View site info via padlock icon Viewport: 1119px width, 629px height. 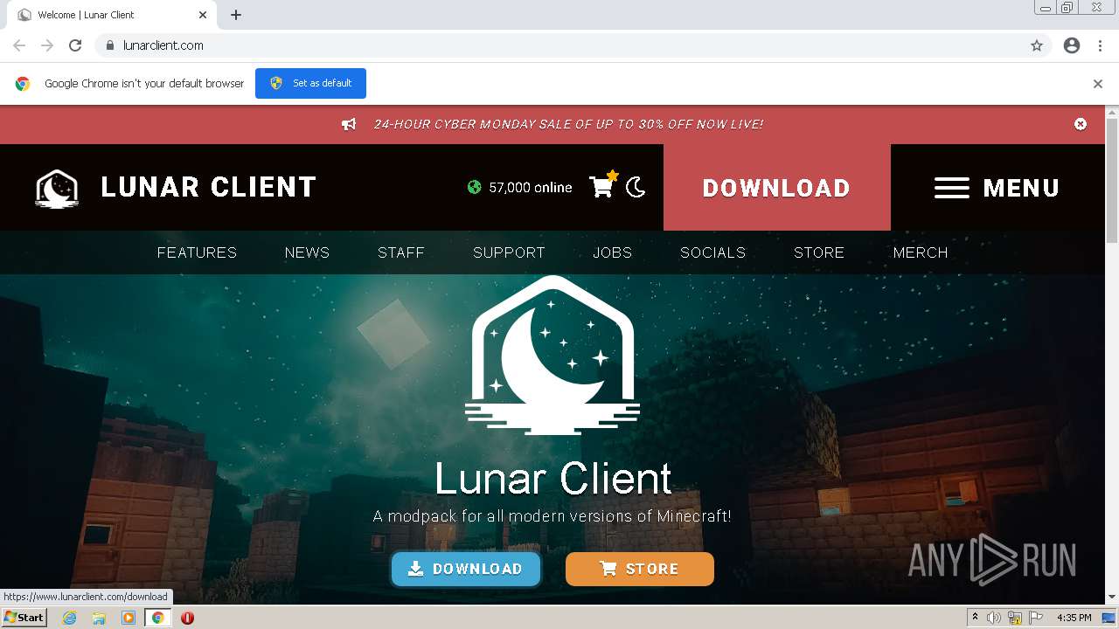click(110, 45)
